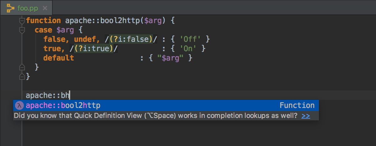This screenshot has height=146, width=376.
Task: Click the Function type label in popup
Action: pos(297,105)
